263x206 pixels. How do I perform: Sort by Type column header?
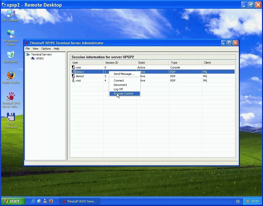pos(185,63)
